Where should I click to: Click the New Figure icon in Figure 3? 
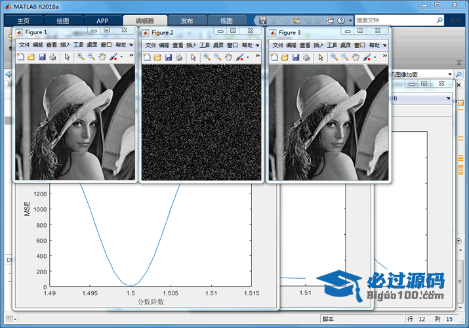(274, 57)
